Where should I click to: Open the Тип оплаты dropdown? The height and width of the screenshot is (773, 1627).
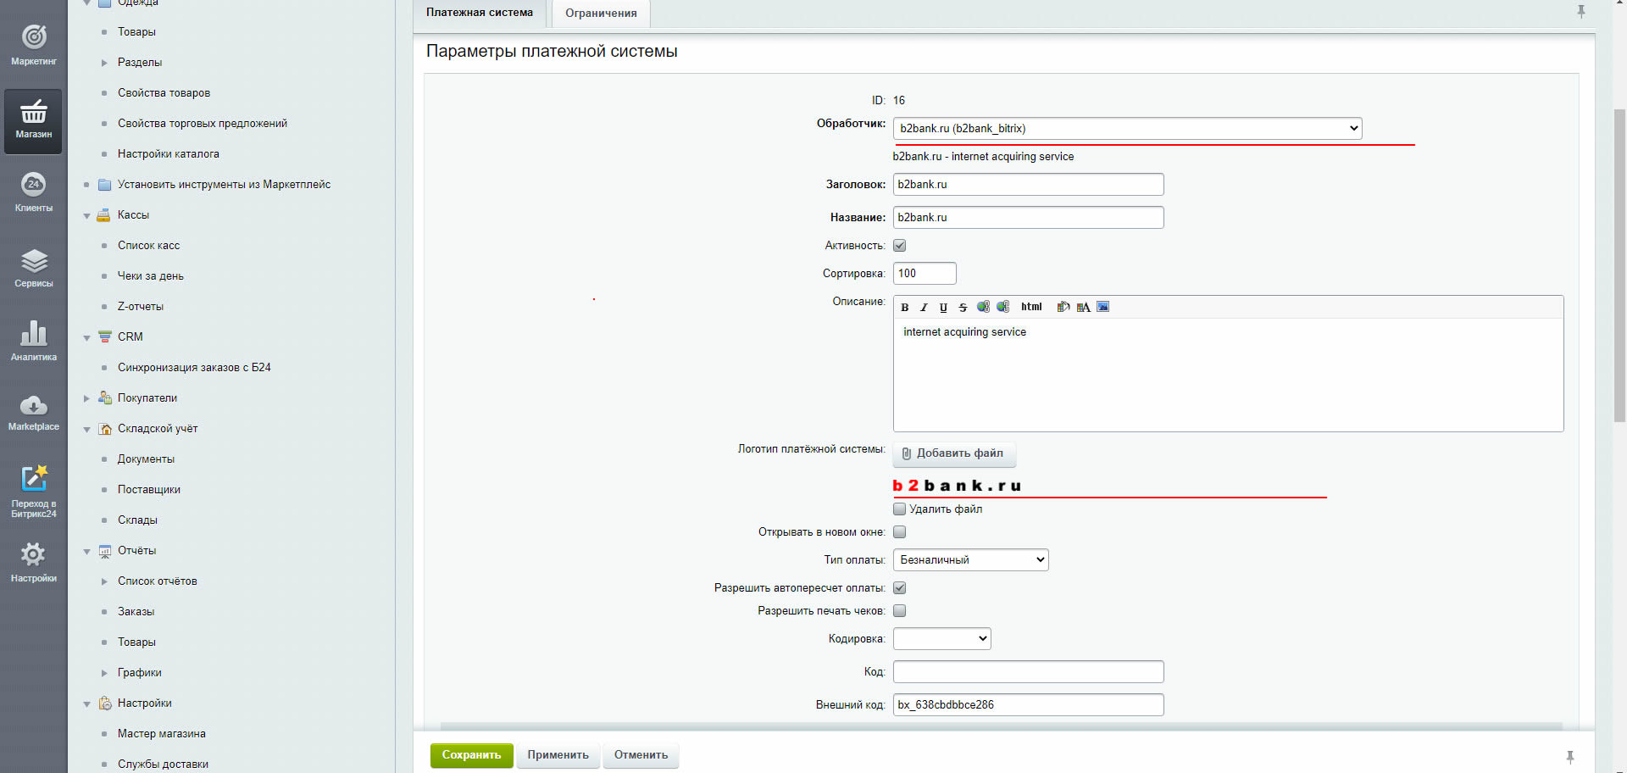970,560
